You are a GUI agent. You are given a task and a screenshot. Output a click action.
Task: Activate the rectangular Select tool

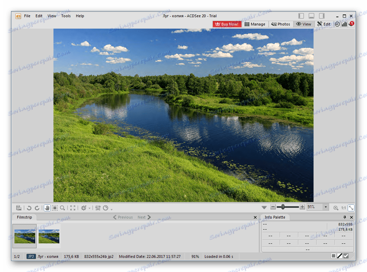(55, 208)
